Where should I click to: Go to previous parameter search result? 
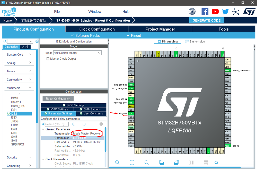click(74, 124)
